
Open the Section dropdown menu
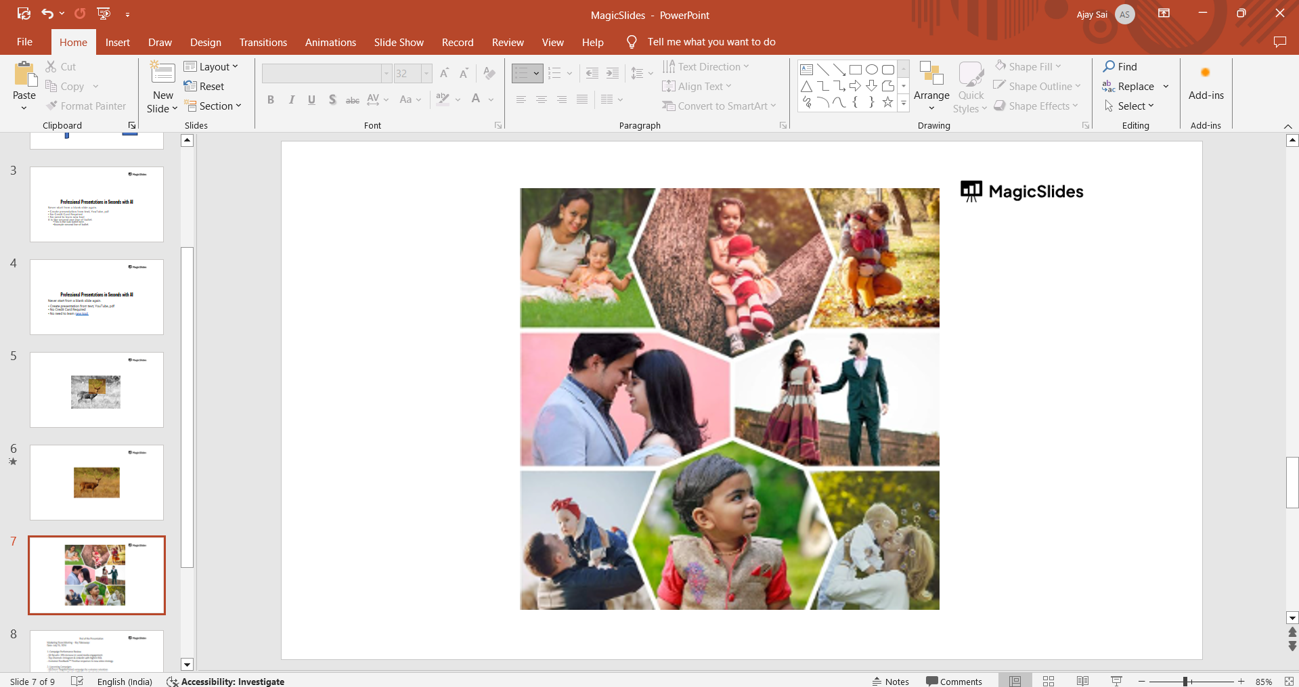click(213, 106)
